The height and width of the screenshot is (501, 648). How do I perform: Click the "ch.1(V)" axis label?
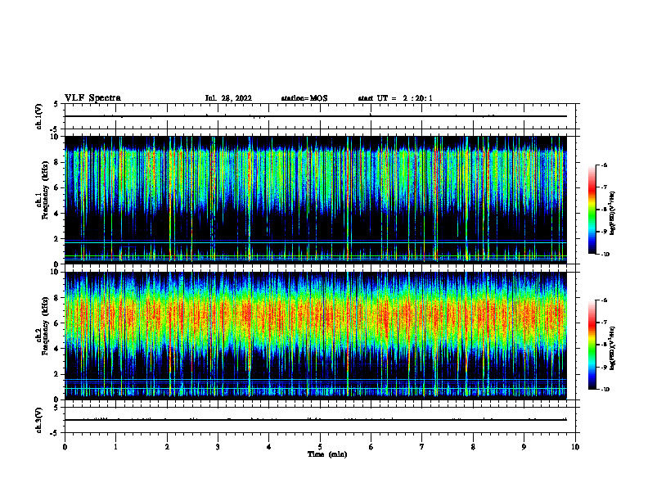point(39,116)
